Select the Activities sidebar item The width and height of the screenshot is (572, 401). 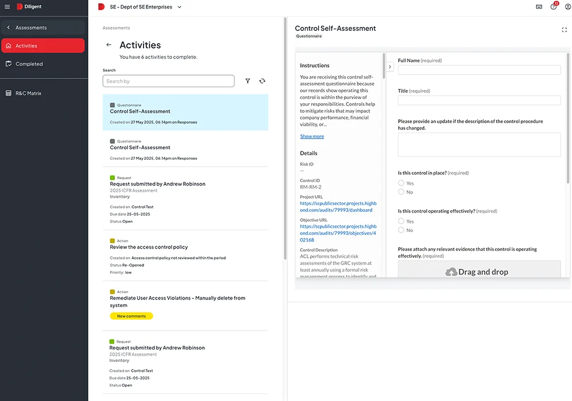pyautogui.click(x=26, y=46)
